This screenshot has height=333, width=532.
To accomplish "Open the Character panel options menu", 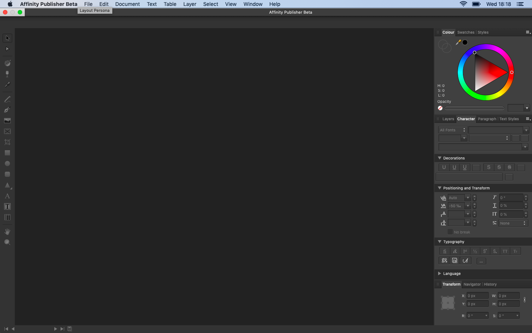I will point(528,119).
